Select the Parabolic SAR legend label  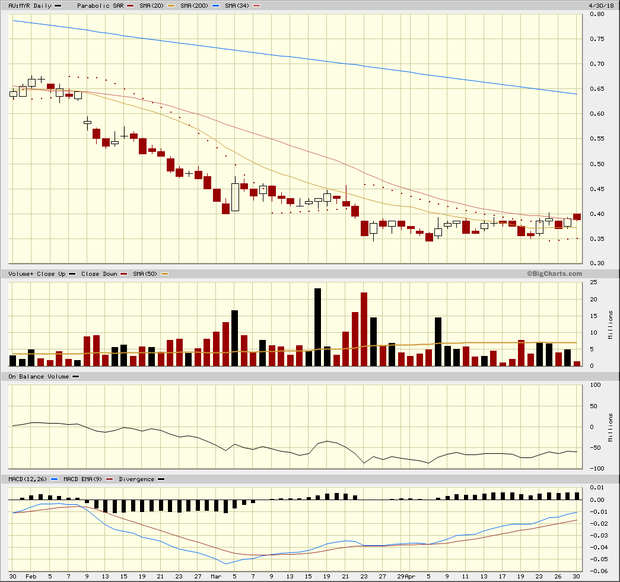100,5
